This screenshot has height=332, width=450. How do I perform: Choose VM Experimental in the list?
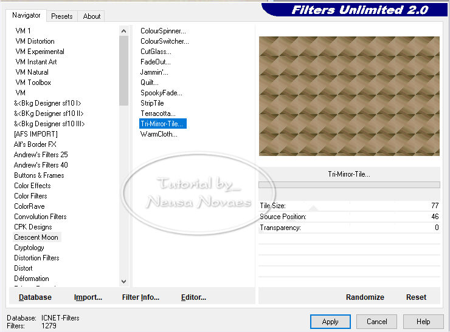(40, 51)
